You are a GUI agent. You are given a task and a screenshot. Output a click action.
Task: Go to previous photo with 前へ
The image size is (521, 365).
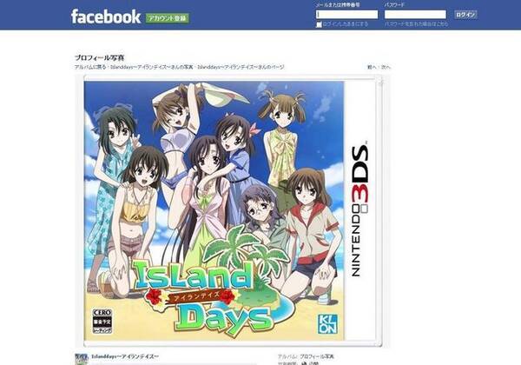tap(372, 67)
